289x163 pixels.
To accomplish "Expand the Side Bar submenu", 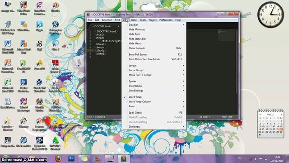I will coord(154,25).
